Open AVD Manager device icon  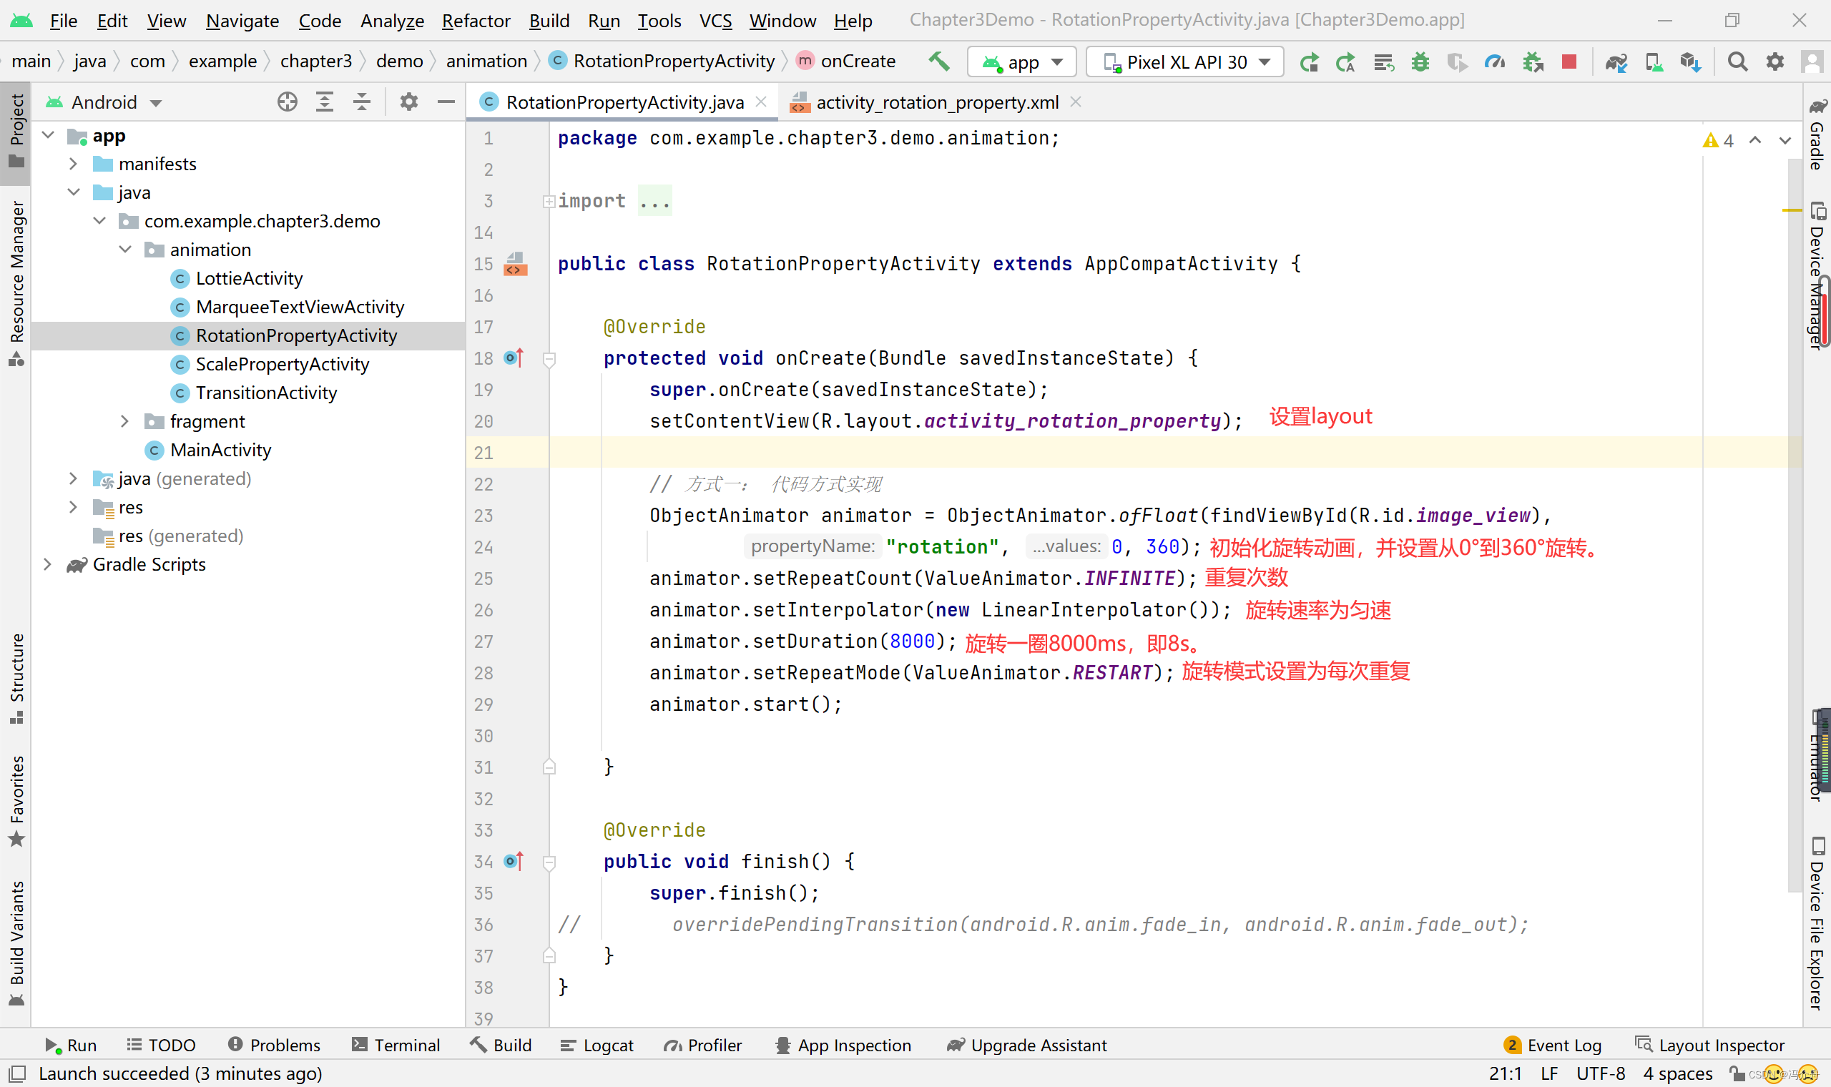point(1654,62)
